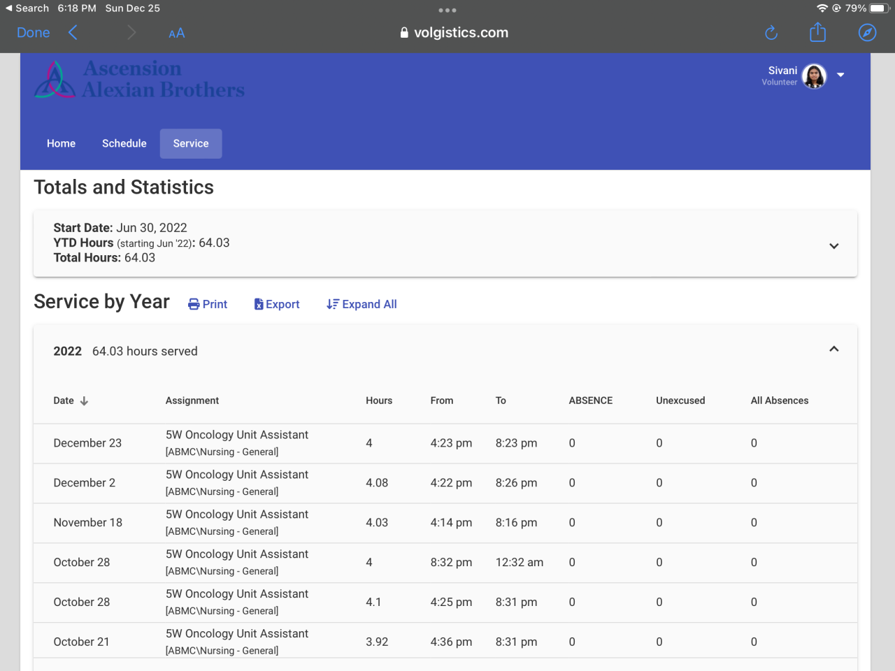Open the AA text size options

tap(177, 33)
